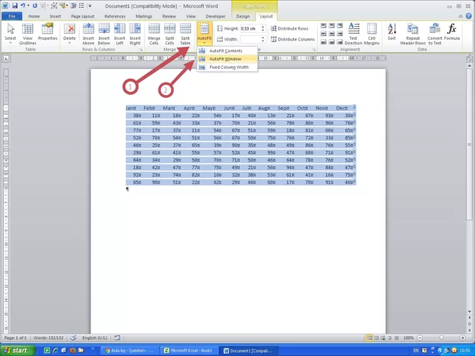Click the zoom out minus button

(x=420, y=338)
